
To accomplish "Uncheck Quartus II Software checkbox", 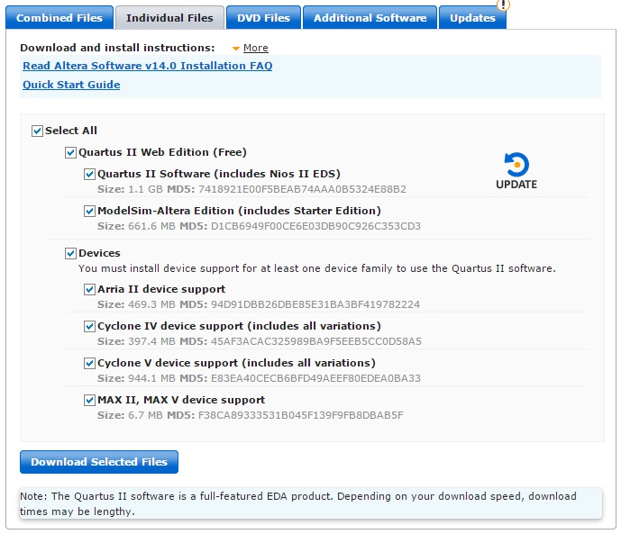I will [x=90, y=174].
